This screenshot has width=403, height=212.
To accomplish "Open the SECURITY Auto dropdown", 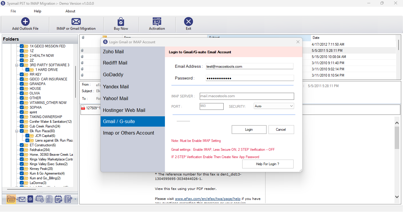I will point(274,106).
